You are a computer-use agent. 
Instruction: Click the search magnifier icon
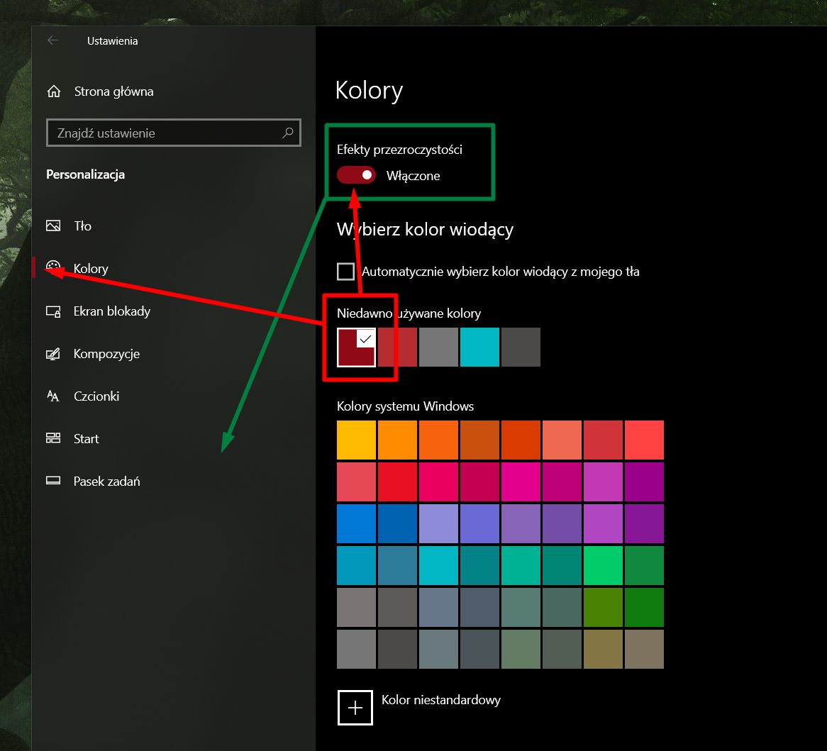pyautogui.click(x=288, y=133)
